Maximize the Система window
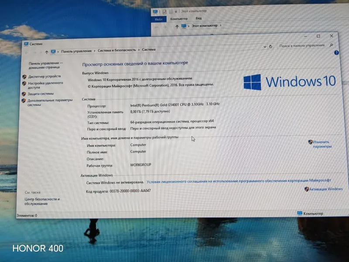This screenshot has width=349, height=262. pyautogui.click(x=318, y=36)
